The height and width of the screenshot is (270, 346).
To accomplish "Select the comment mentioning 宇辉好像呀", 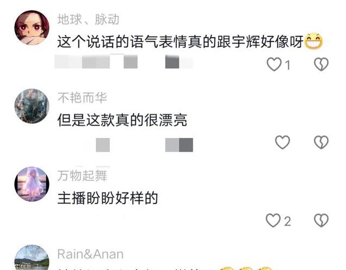I will click(190, 42).
